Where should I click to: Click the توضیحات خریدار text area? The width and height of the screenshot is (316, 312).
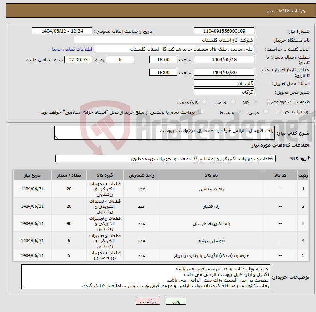click(146, 277)
